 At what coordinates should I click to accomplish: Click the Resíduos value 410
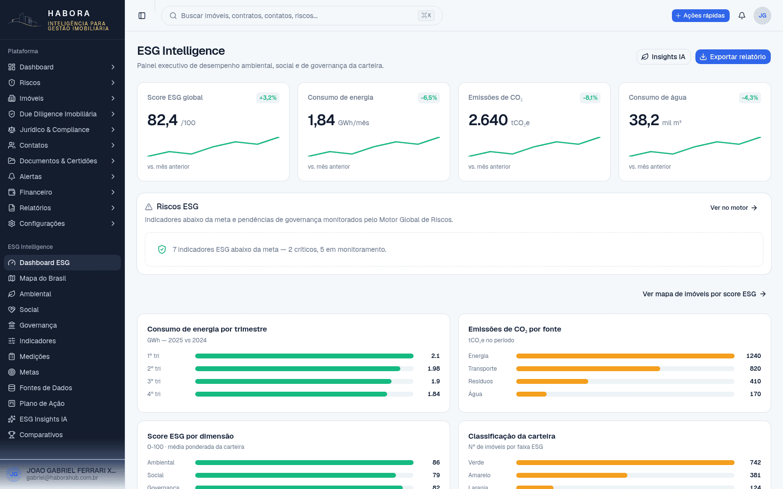click(x=755, y=381)
